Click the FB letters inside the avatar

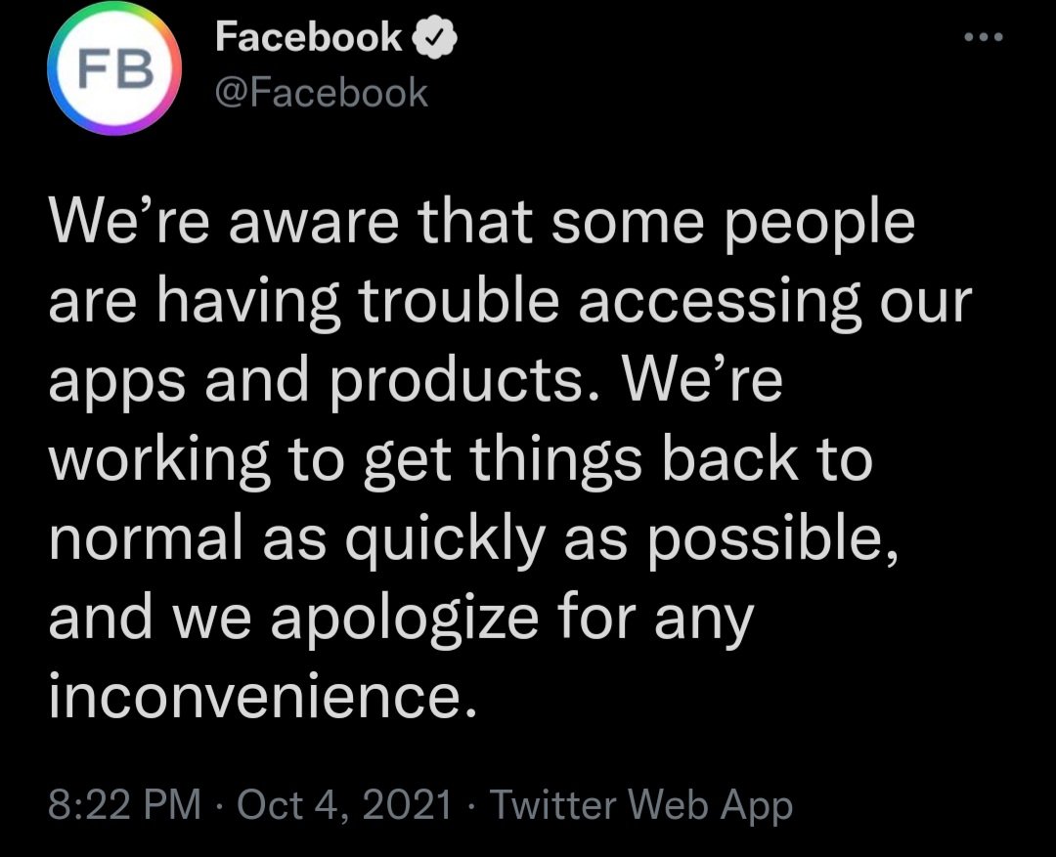[115, 70]
